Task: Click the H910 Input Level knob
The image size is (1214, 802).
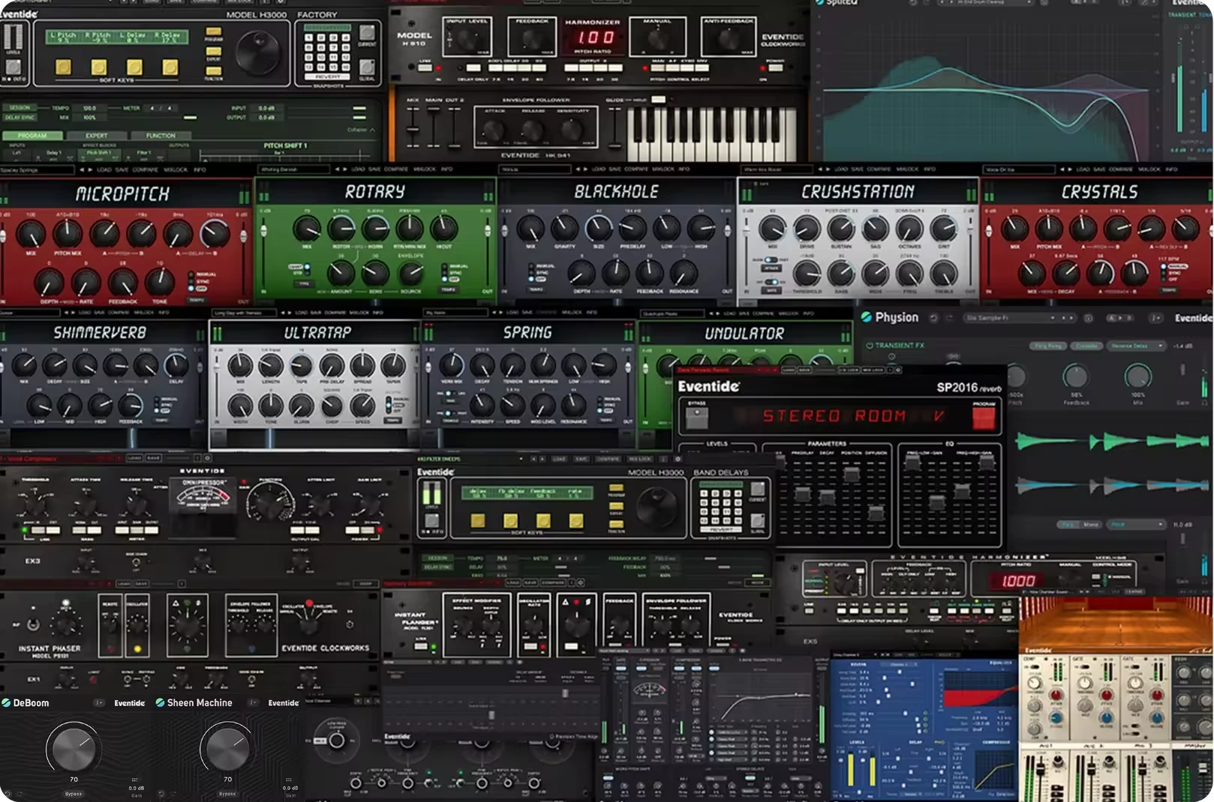Action: click(x=468, y=38)
